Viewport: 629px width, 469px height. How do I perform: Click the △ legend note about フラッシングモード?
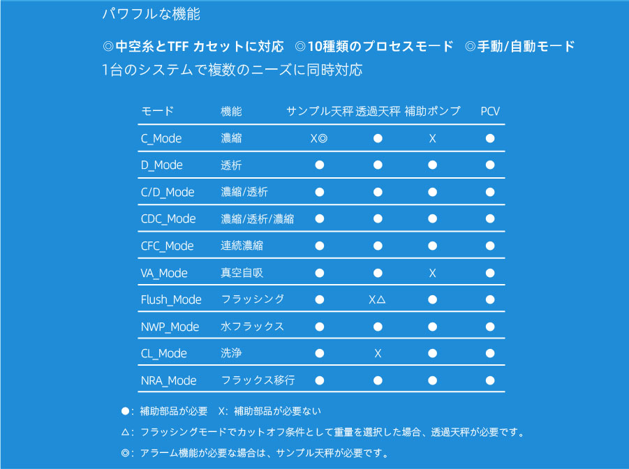323,432
